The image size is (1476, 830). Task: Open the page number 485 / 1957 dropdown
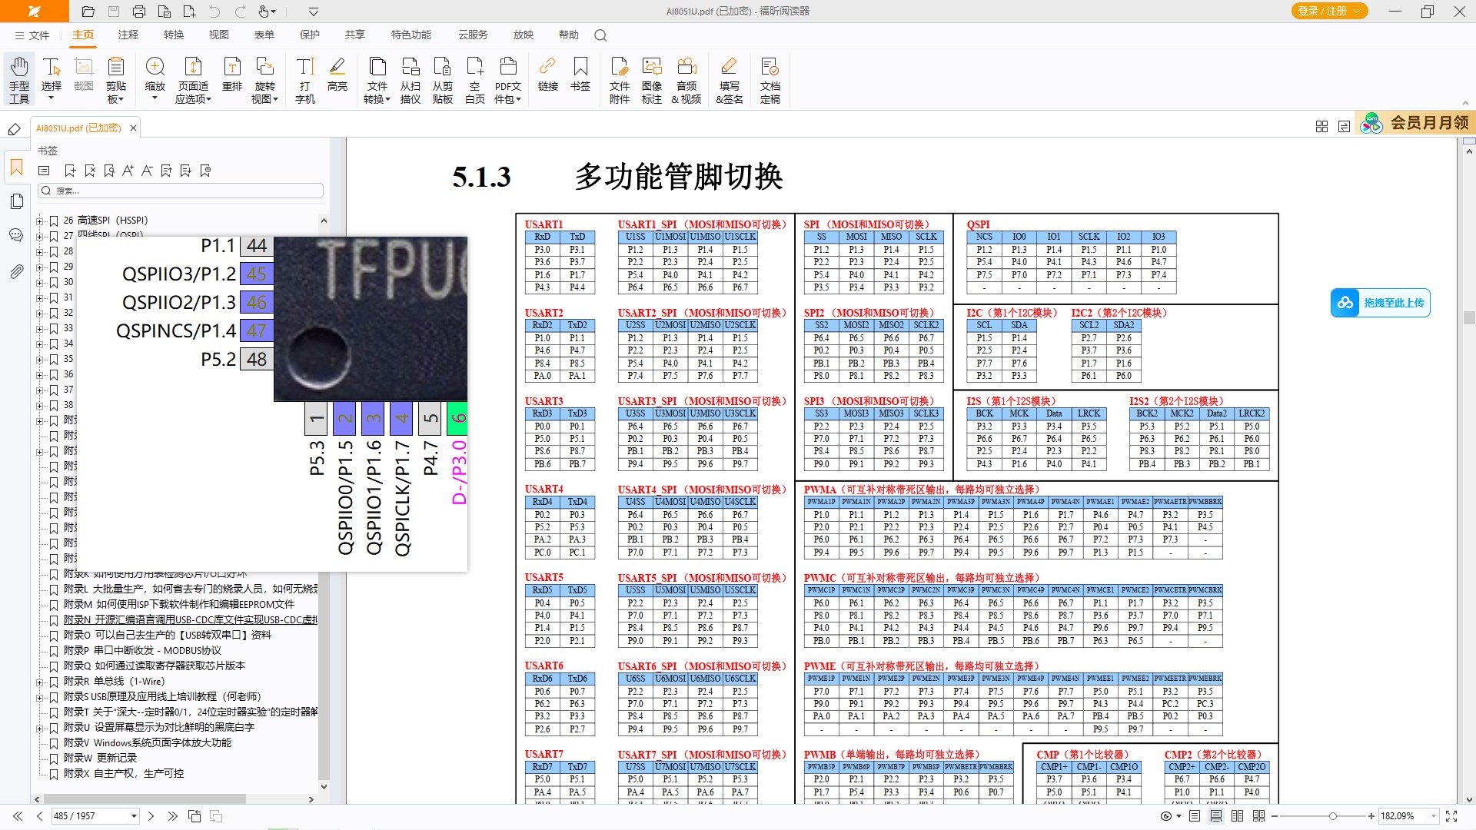tap(134, 816)
